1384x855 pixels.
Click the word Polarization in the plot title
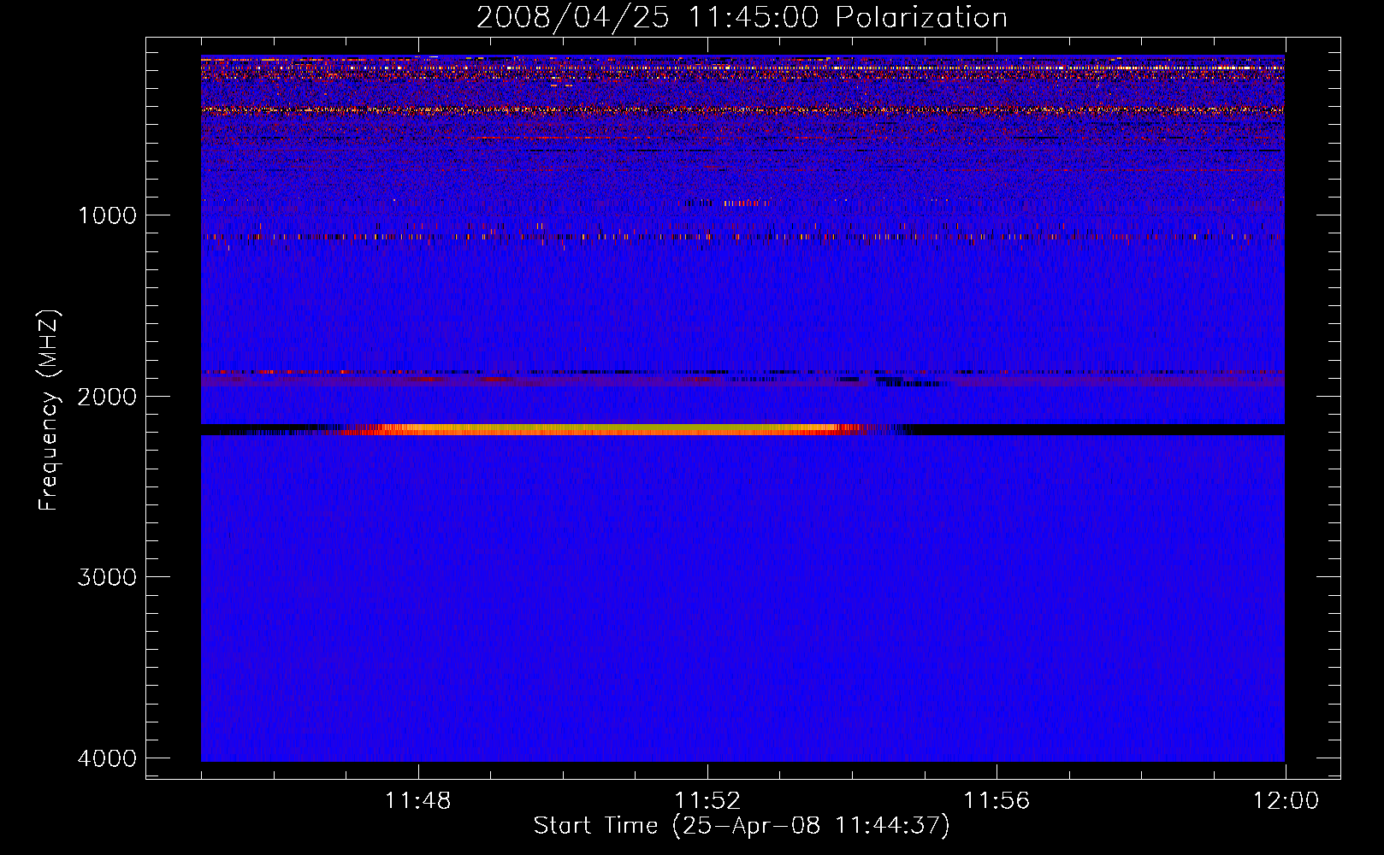[921, 18]
